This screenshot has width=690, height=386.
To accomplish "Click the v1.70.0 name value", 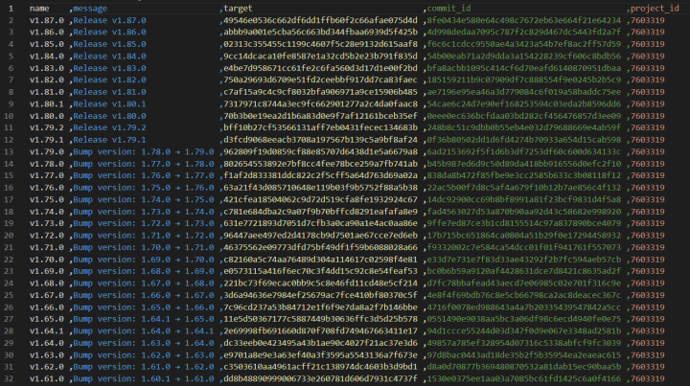I will (x=46, y=257).
